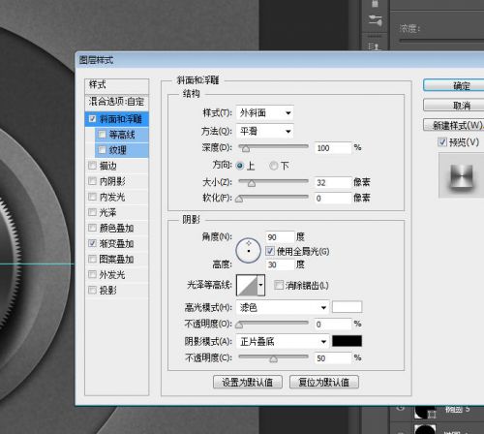Click the lock icon in the panel

pyautogui.click(x=375, y=3)
